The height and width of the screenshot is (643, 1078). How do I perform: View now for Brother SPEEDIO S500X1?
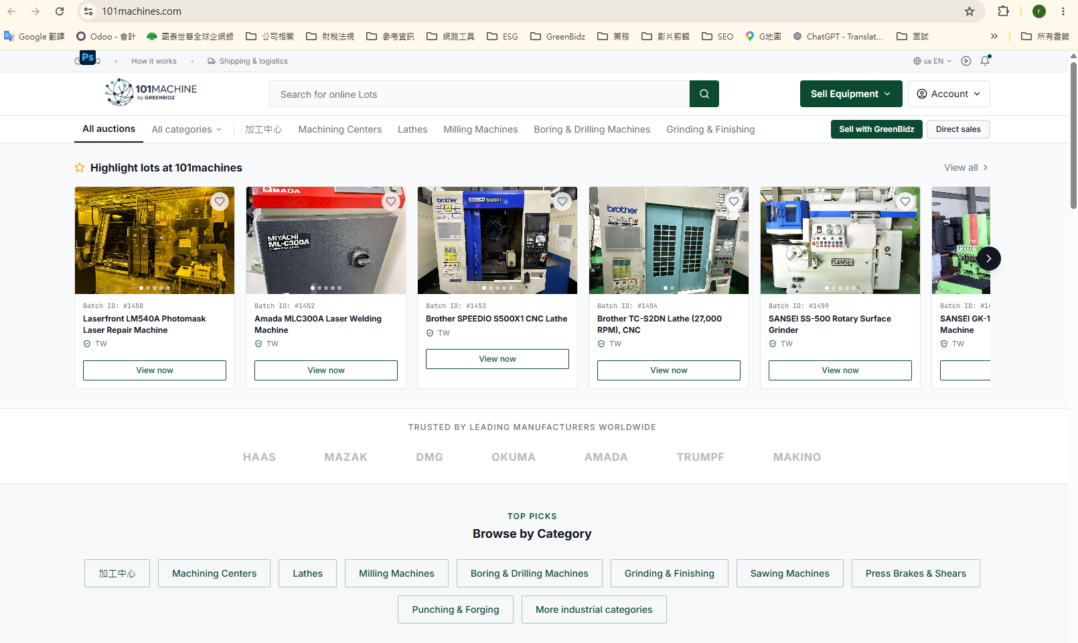coord(497,359)
